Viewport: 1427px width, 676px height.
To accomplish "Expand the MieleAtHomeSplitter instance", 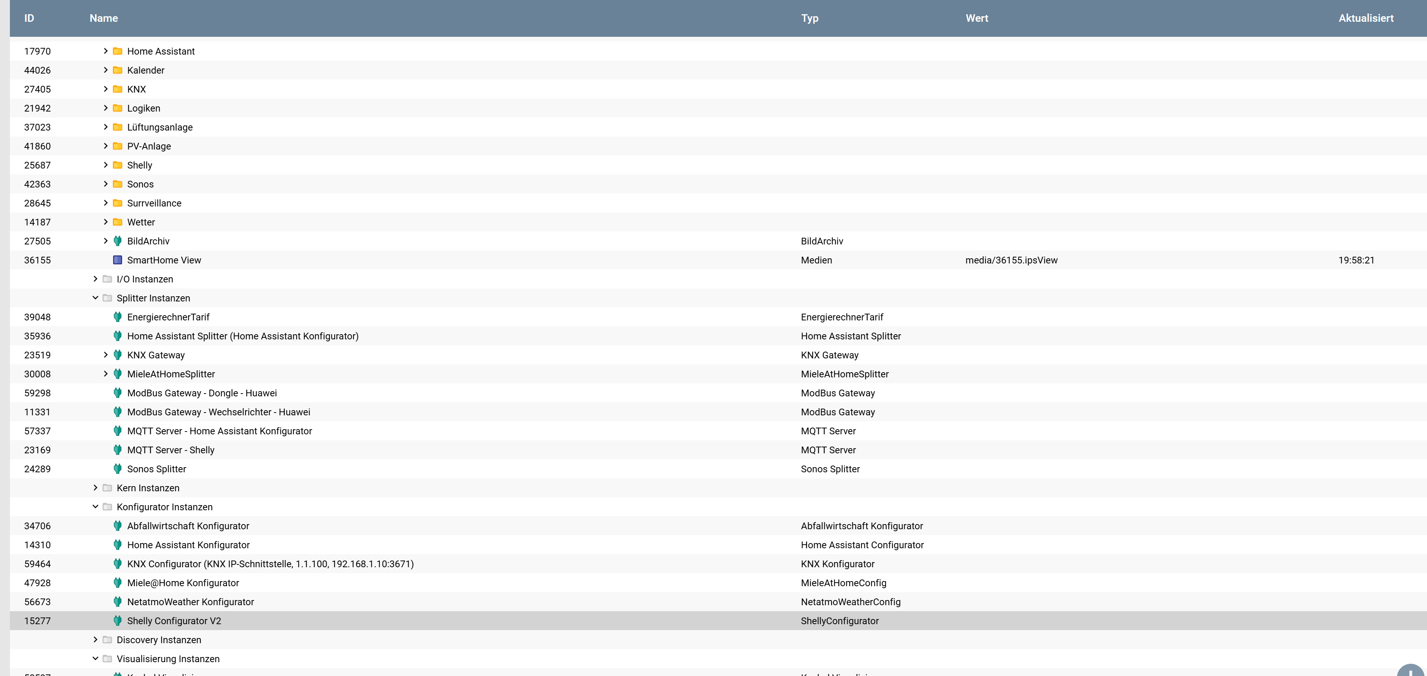I will 105,374.
